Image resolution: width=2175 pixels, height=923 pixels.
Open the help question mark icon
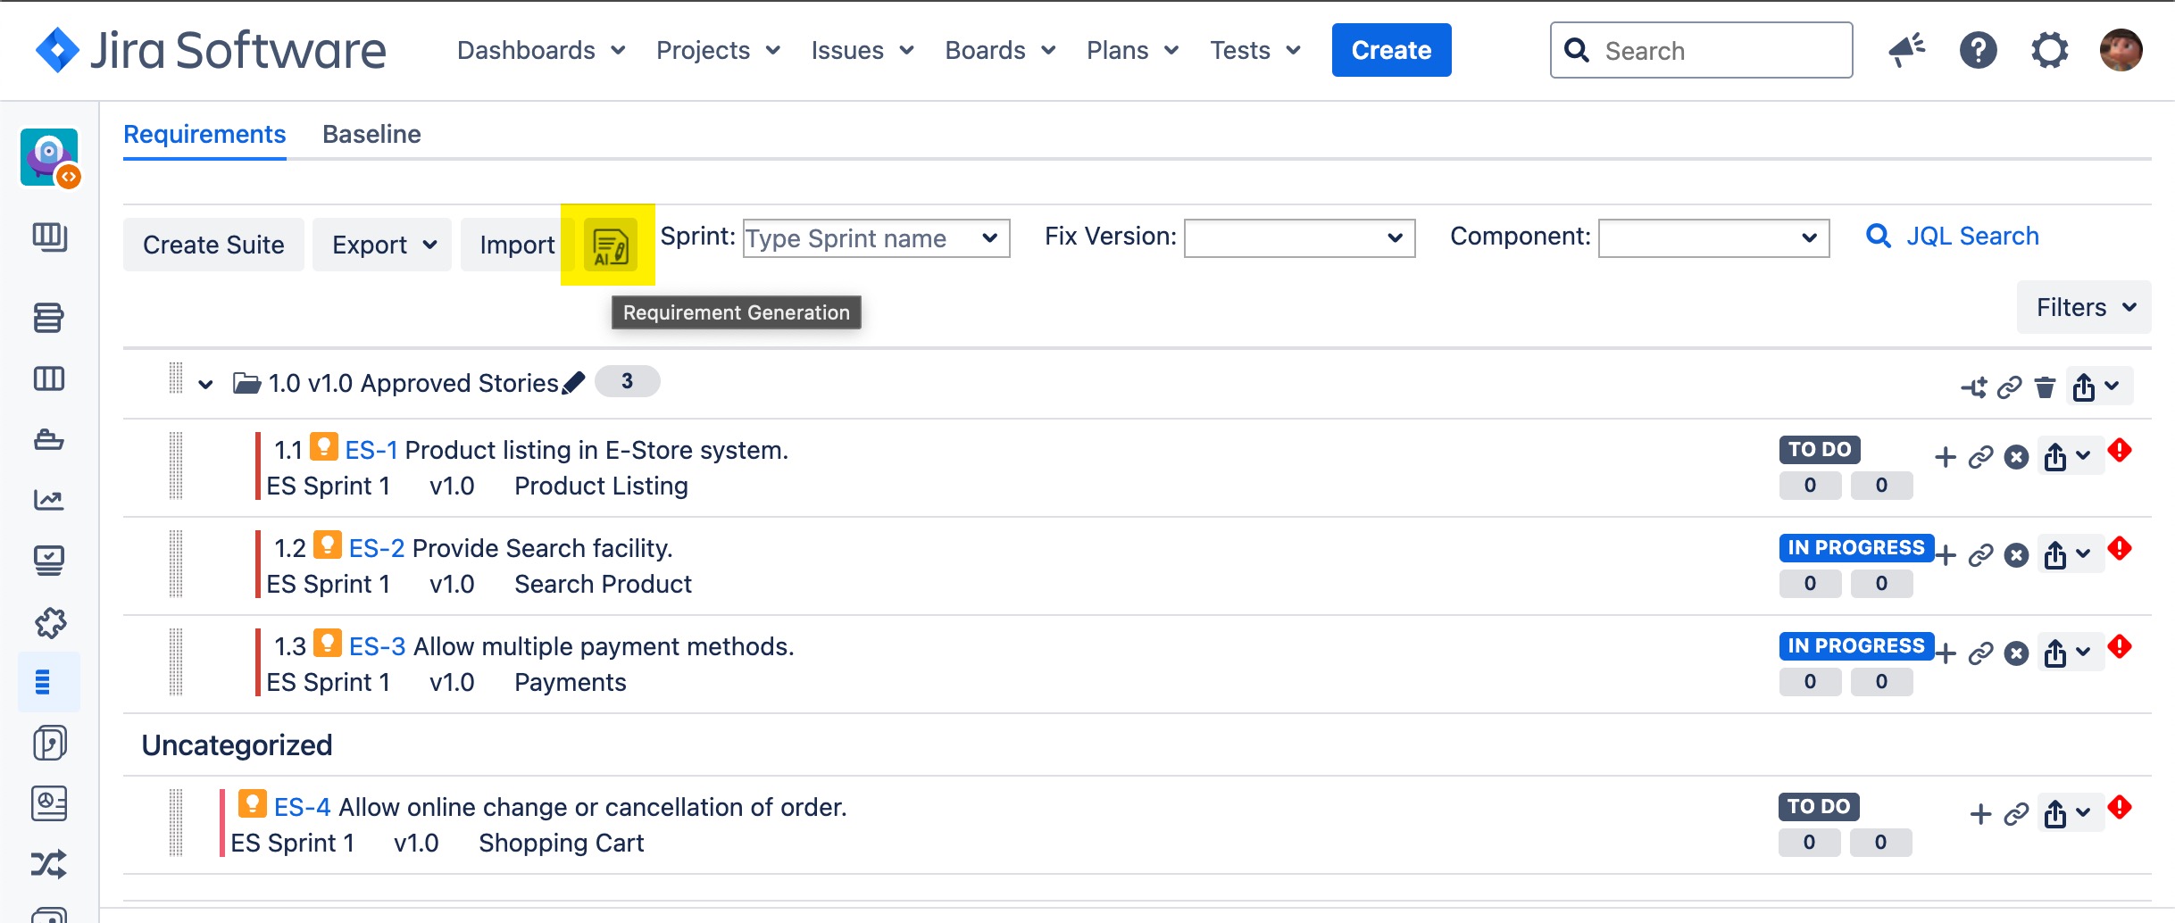point(1978,51)
